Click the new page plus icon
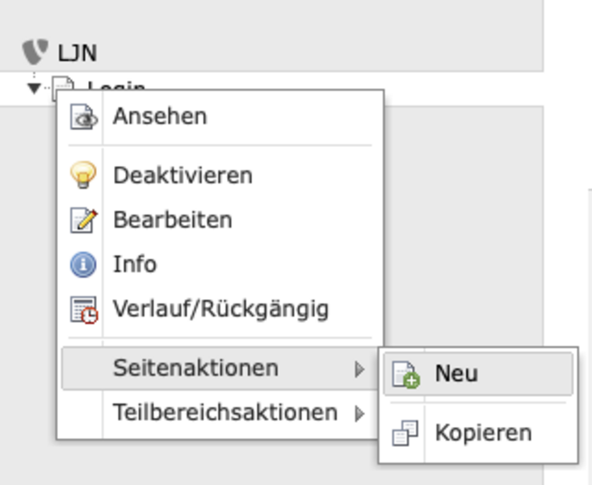The image size is (592, 485). [405, 374]
